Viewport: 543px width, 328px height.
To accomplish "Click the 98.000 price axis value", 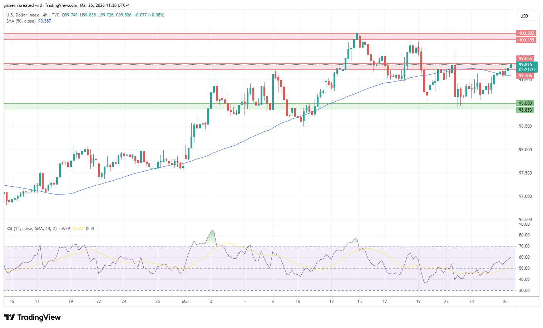I will point(525,150).
